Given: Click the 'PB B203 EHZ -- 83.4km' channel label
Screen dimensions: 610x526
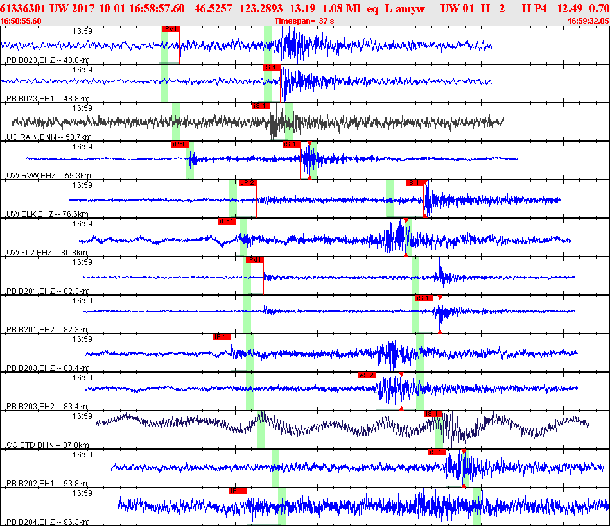Looking at the screenshot, I should click(x=48, y=368).
